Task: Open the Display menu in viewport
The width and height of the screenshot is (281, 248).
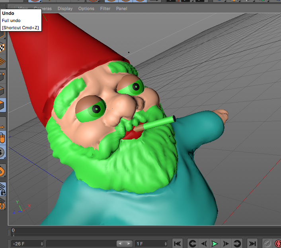Action: pyautogui.click(x=65, y=8)
